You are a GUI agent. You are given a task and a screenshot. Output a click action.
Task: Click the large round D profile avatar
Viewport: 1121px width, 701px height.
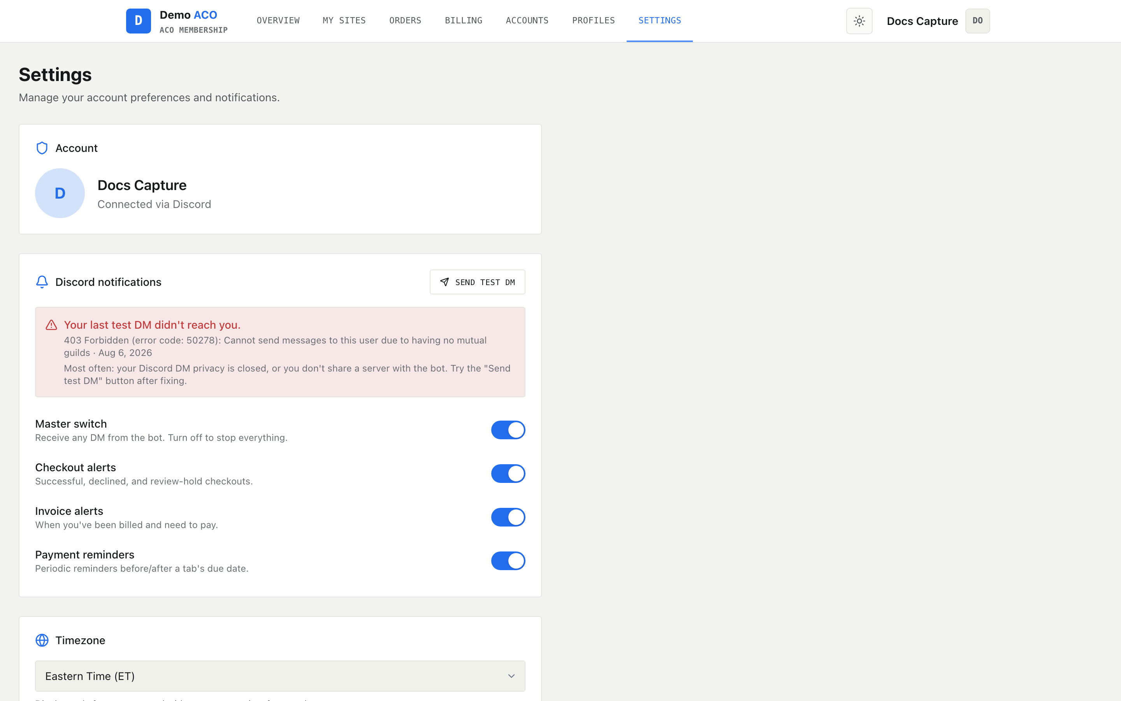click(60, 193)
